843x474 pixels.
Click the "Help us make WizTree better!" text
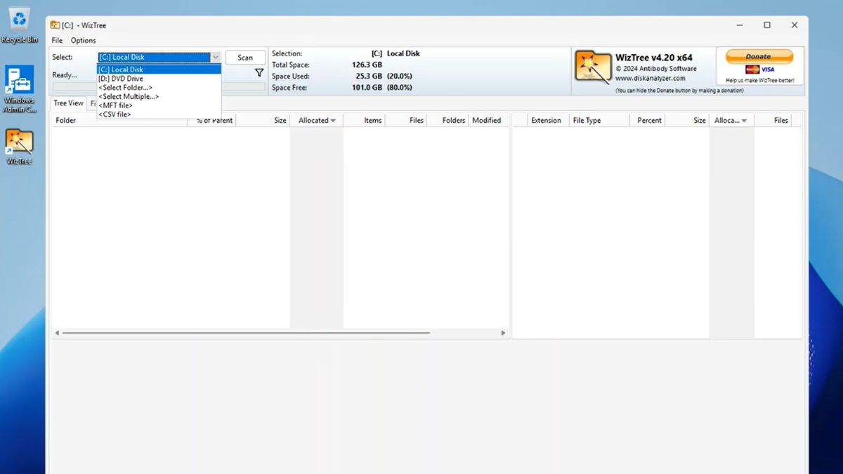point(760,80)
